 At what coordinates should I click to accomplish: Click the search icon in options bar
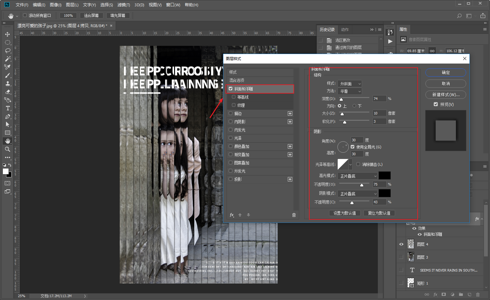click(x=459, y=16)
